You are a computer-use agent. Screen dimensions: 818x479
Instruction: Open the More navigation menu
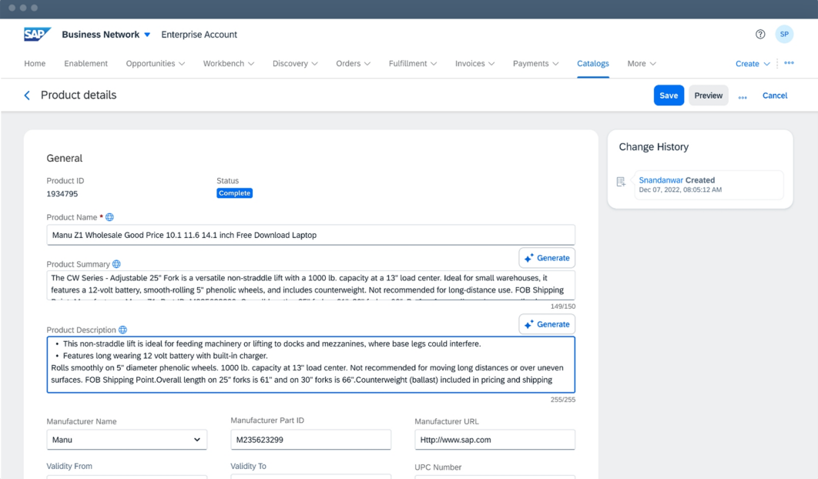pos(642,64)
